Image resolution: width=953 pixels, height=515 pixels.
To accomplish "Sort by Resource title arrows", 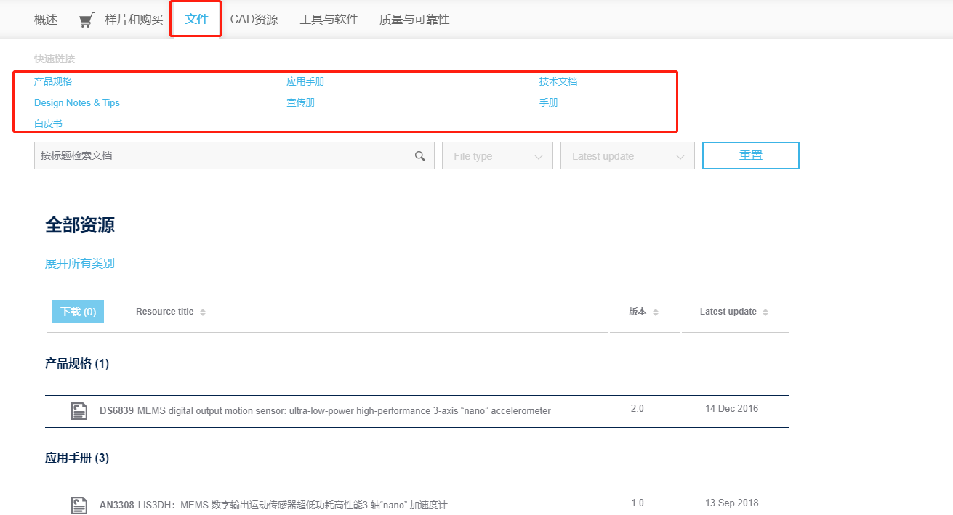I will [x=203, y=312].
